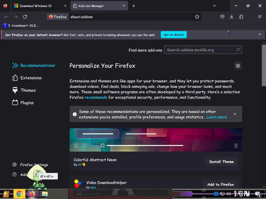Open the Firefox View icon
This screenshot has width=266, height=199.
click(x=5, y=6)
